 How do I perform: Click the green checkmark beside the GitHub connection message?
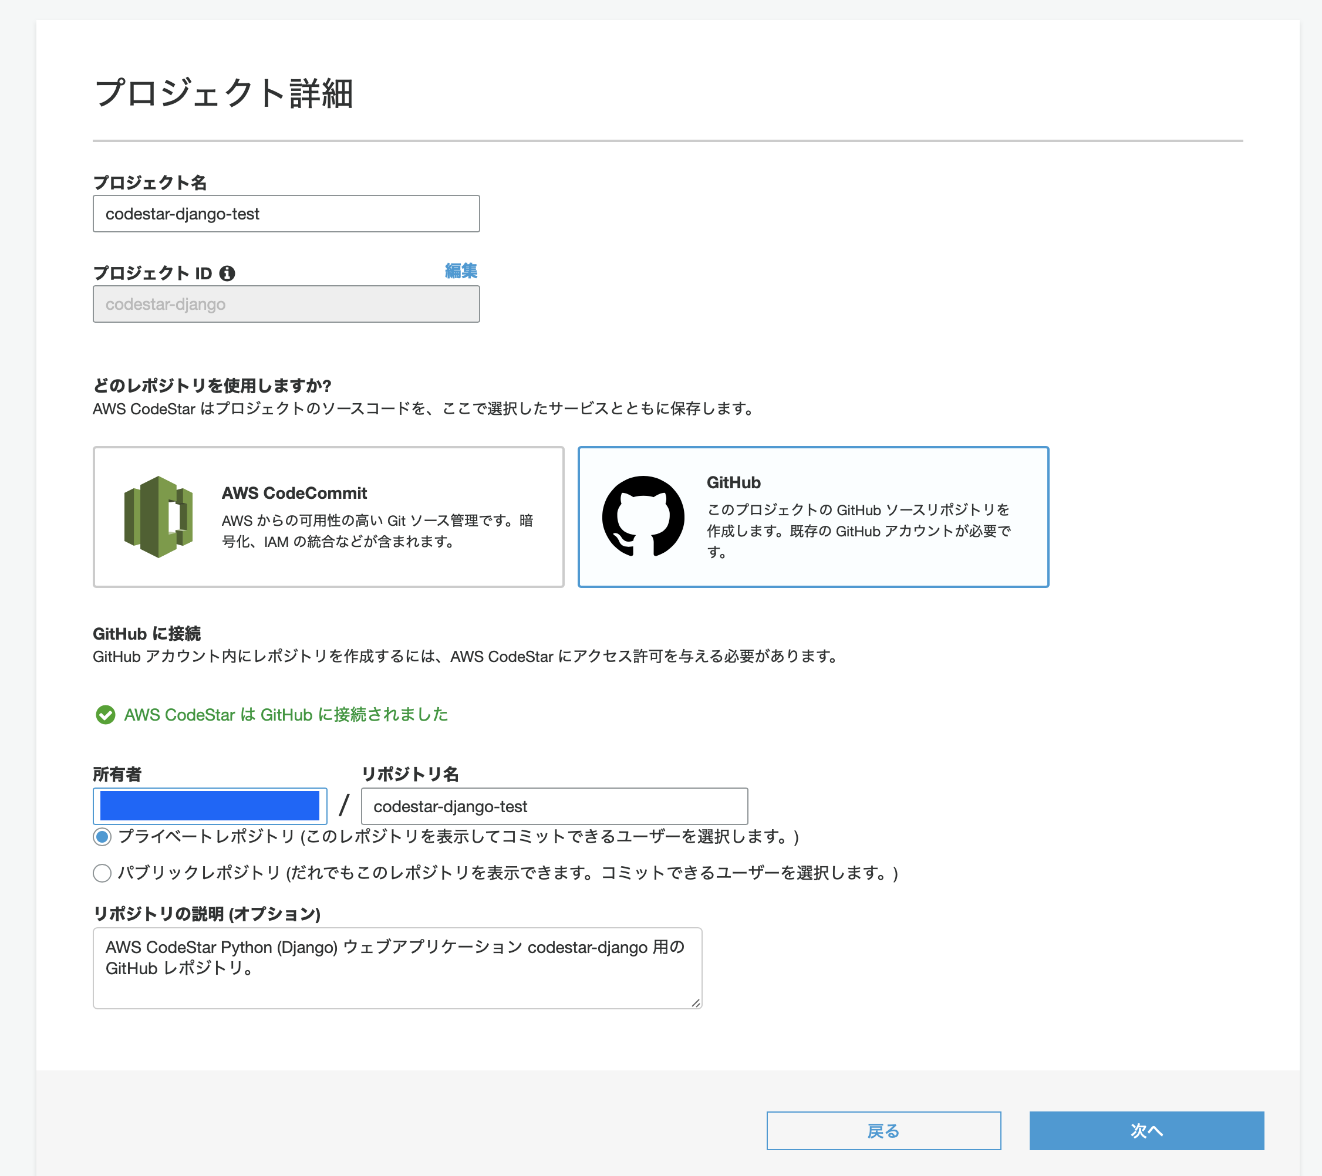pyautogui.click(x=104, y=715)
